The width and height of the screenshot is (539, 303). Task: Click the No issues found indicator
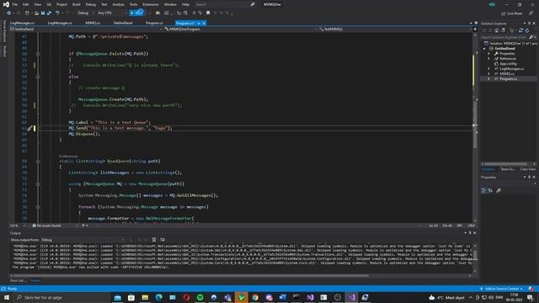point(47,226)
